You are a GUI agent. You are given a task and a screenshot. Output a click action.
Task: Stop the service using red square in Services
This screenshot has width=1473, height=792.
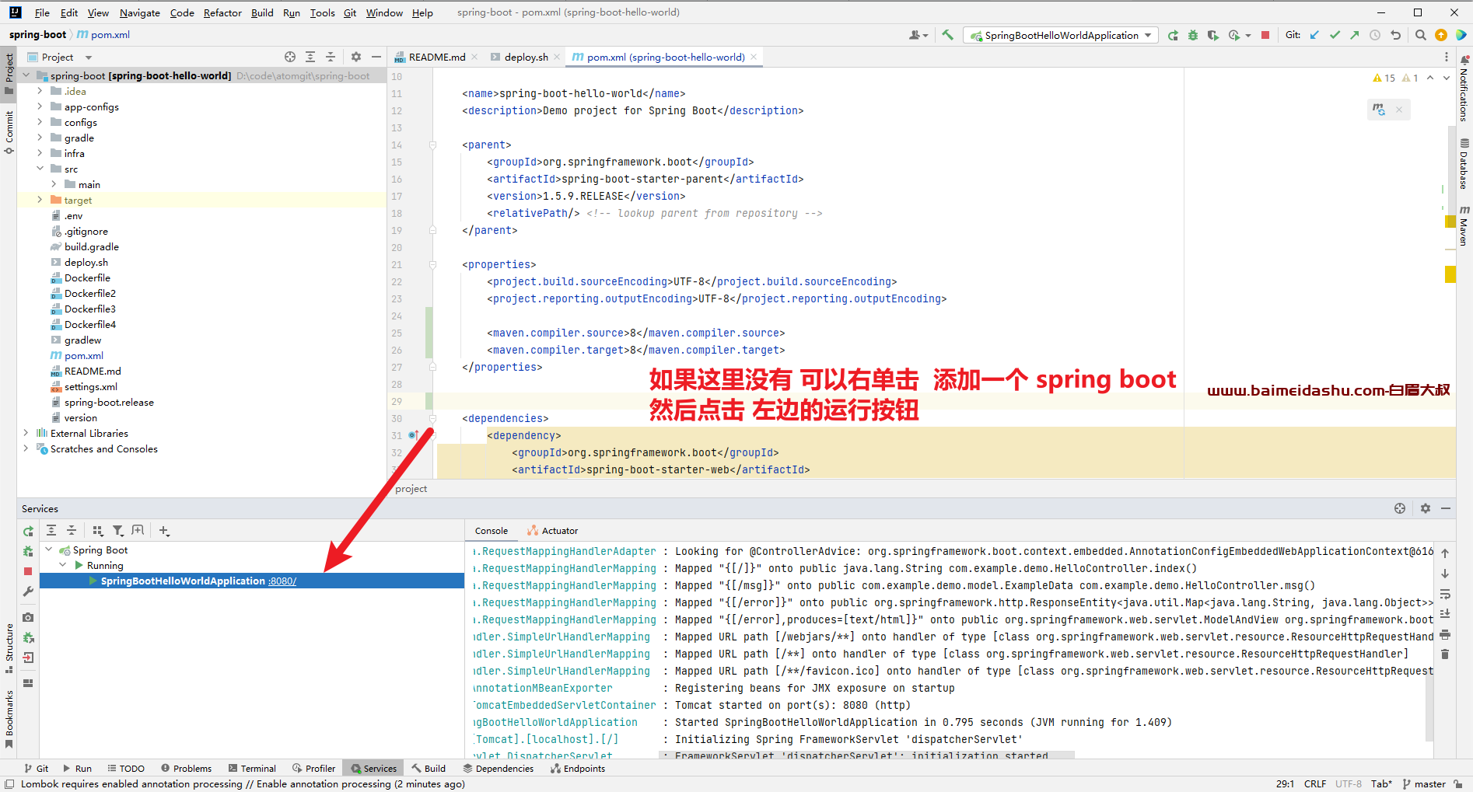click(28, 571)
